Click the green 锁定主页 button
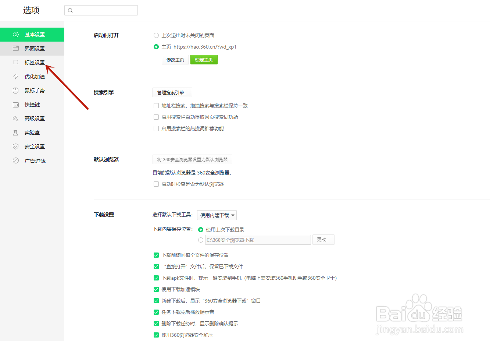490x346 pixels. (204, 60)
